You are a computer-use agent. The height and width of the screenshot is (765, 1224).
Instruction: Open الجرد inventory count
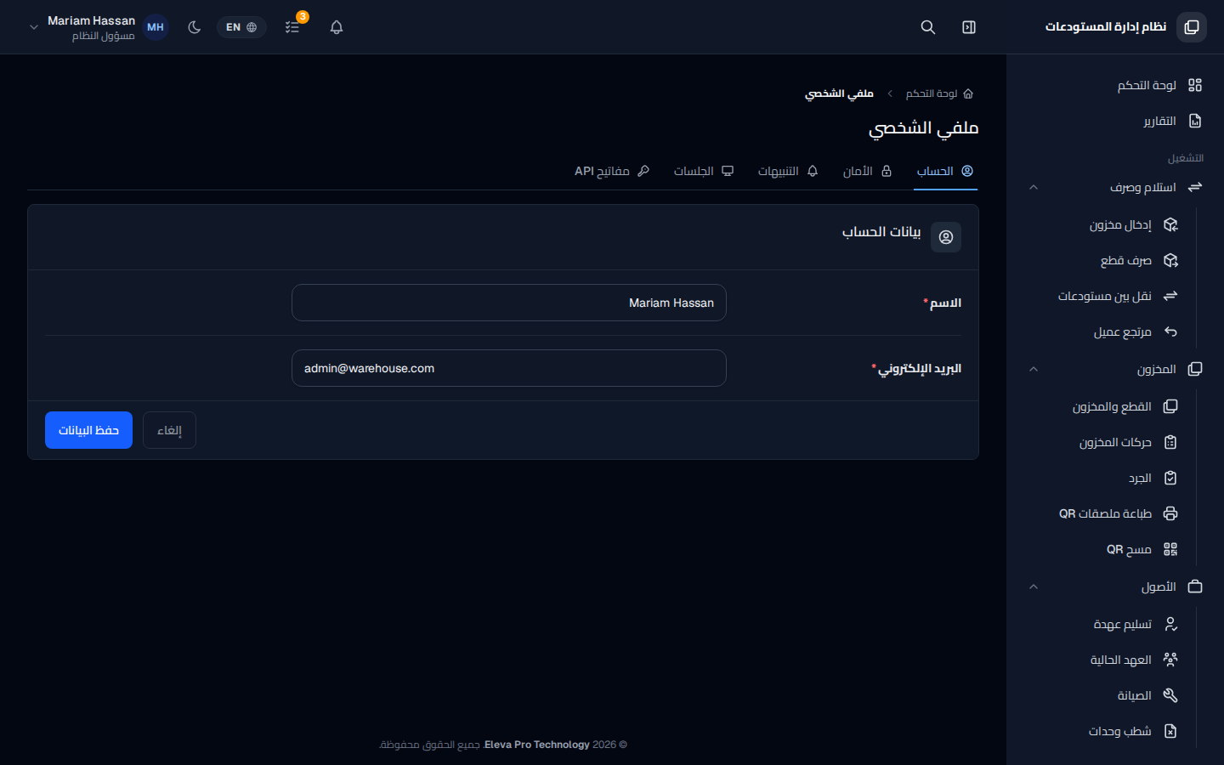(1103, 478)
